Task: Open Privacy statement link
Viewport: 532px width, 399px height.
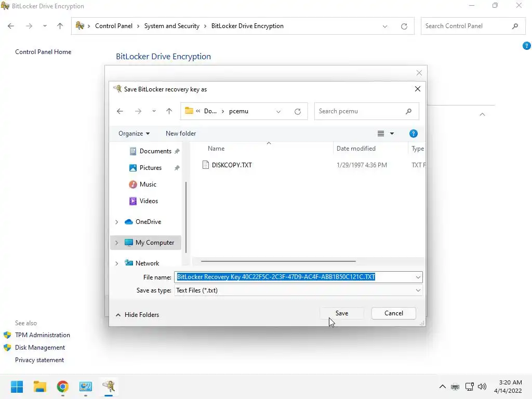Action: click(39, 361)
